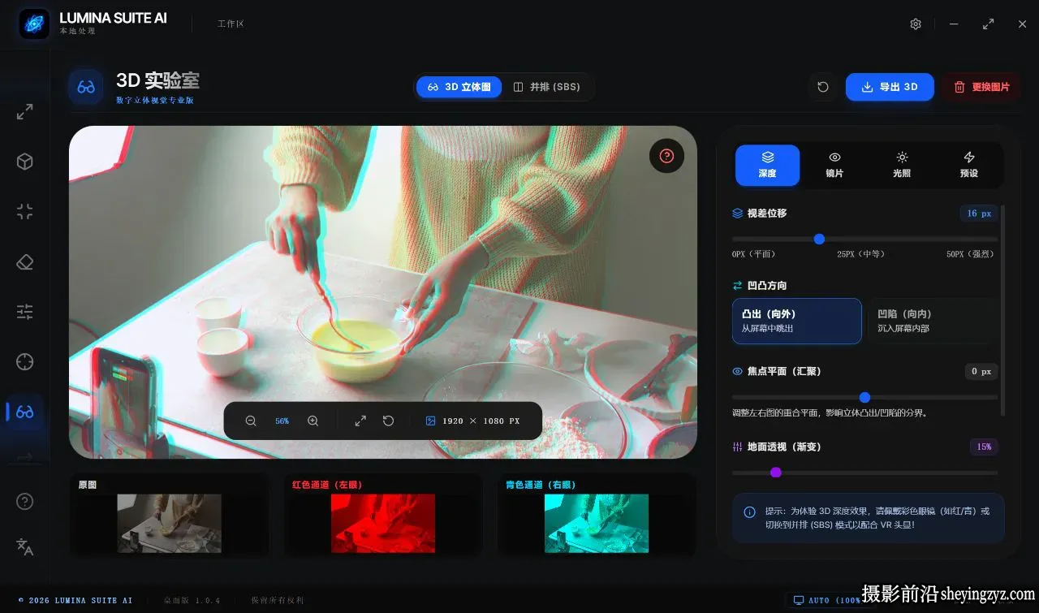Viewport: 1039px width, 613px height.
Task: Select 凸出 (向外) direction option
Action: click(796, 321)
